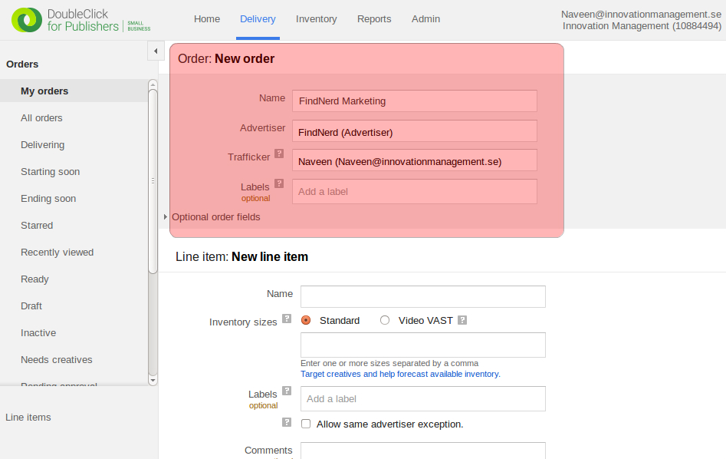Click the DoubleClick for Publishers logo
The image size is (726, 459).
click(81, 20)
